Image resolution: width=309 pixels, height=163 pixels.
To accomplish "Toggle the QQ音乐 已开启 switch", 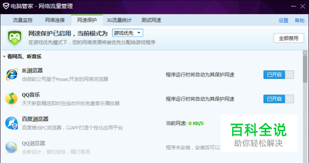I will (279, 99).
